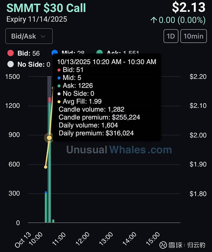Click the chevron arrow in Bid/Ask selector
The width and height of the screenshot is (212, 252).
coord(43,36)
